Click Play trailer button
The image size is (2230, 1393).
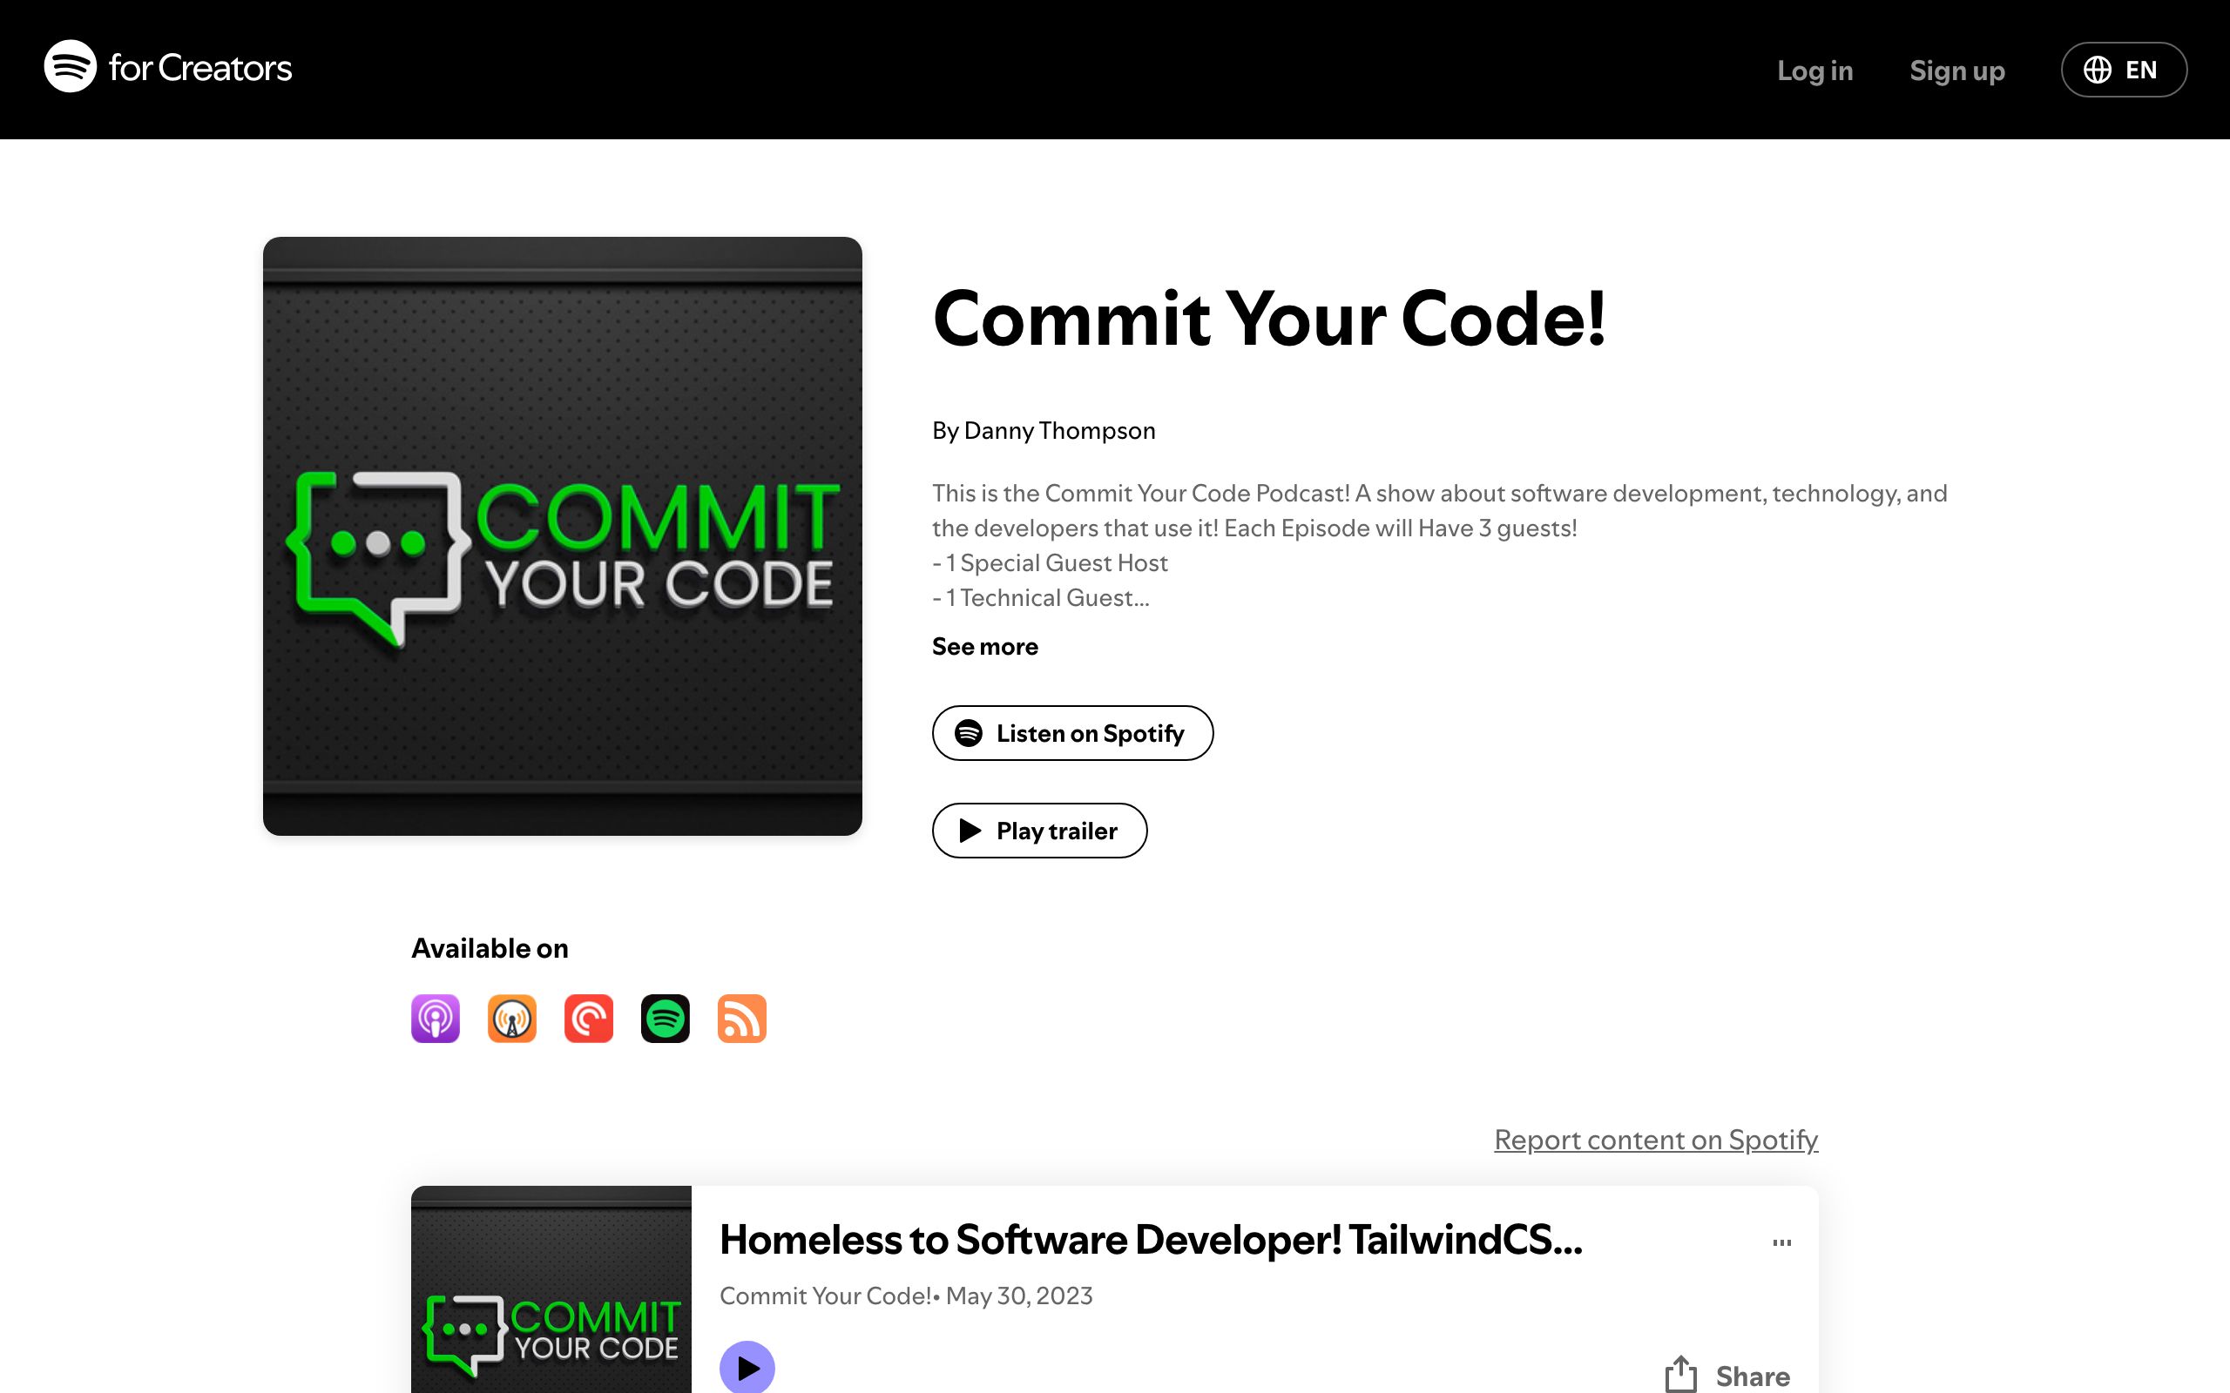tap(1038, 830)
